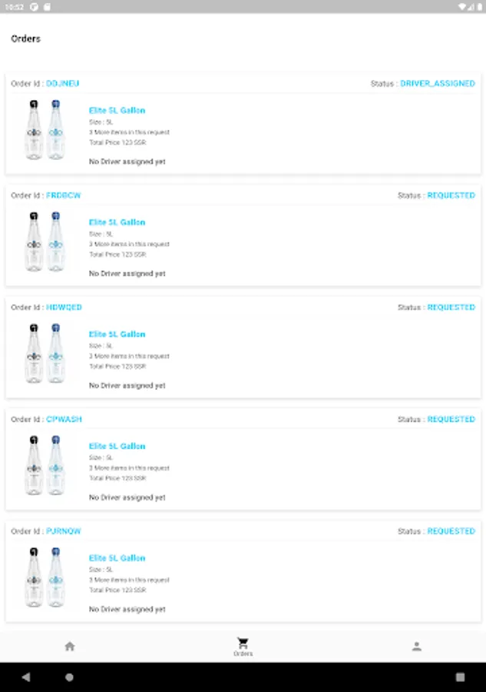Select order ID CPWASH

[64, 419]
